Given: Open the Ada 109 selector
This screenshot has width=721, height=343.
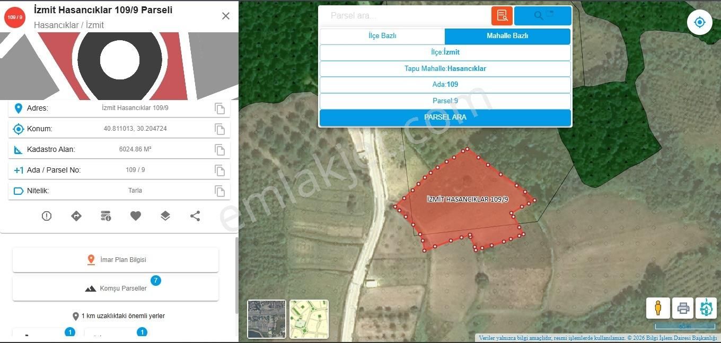Looking at the screenshot, I should pyautogui.click(x=445, y=85).
